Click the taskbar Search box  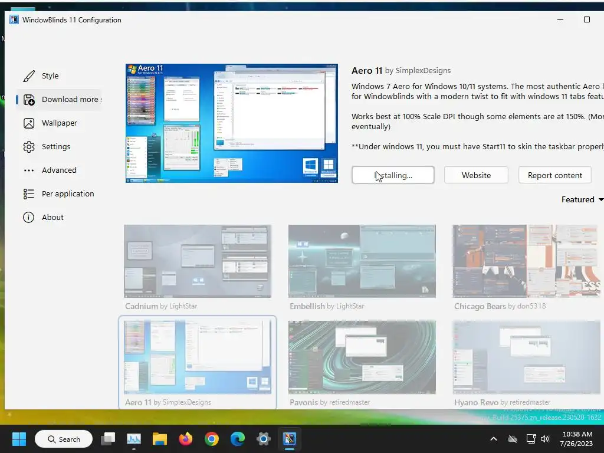pos(64,439)
